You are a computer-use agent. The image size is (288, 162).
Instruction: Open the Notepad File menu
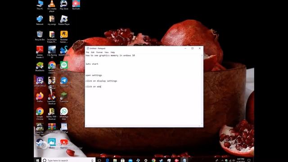87,52
